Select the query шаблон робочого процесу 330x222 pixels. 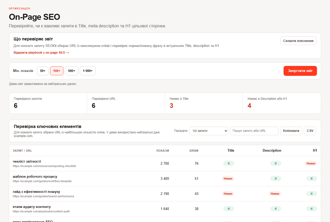click(x=35, y=177)
